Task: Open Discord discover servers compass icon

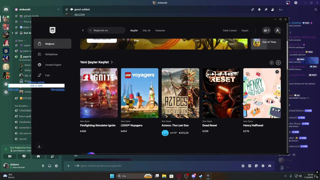Action: coord(6,92)
